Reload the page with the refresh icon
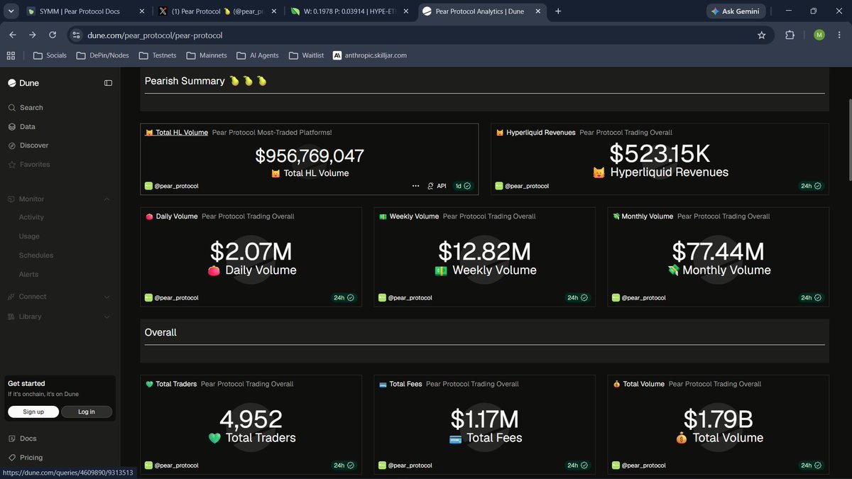The height and width of the screenshot is (479, 852). [53, 35]
